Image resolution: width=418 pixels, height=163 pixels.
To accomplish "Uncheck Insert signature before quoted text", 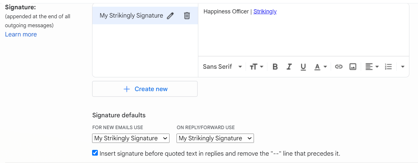I will click(95, 153).
